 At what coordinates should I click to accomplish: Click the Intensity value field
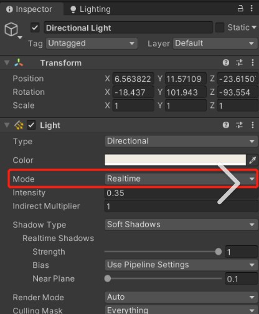[181, 193]
